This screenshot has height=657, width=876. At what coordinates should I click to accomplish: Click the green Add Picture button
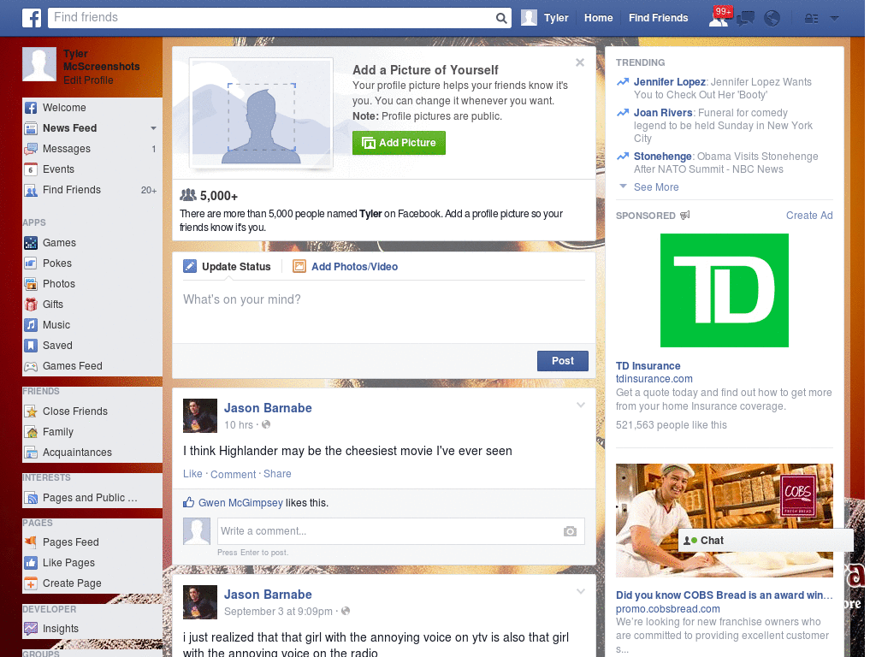click(x=399, y=143)
